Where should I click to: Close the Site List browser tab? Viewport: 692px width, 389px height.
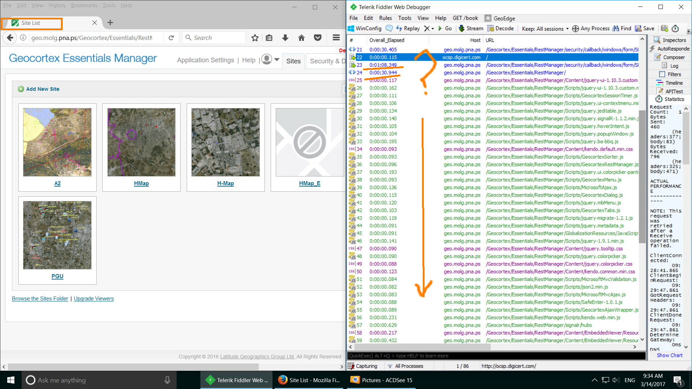[x=94, y=23]
